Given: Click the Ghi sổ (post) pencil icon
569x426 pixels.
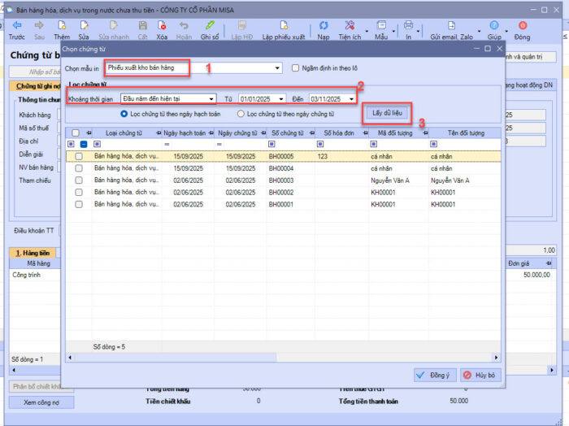Looking at the screenshot, I should [210, 26].
